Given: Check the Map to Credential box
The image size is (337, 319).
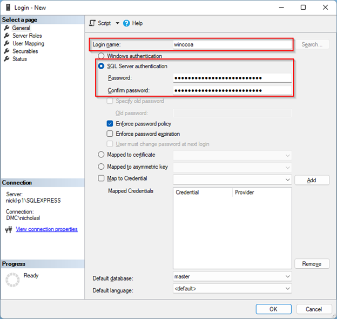Looking at the screenshot, I should 100,178.
